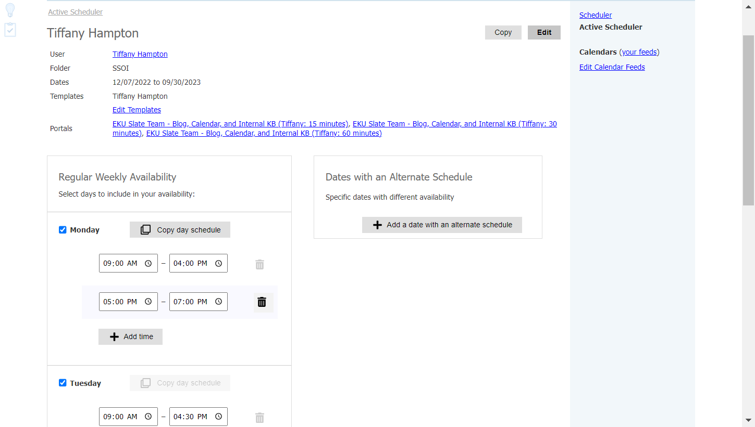The height and width of the screenshot is (427, 755).
Task: Open the Tiffany: 15 minutes portal link
Action: pyautogui.click(x=230, y=124)
